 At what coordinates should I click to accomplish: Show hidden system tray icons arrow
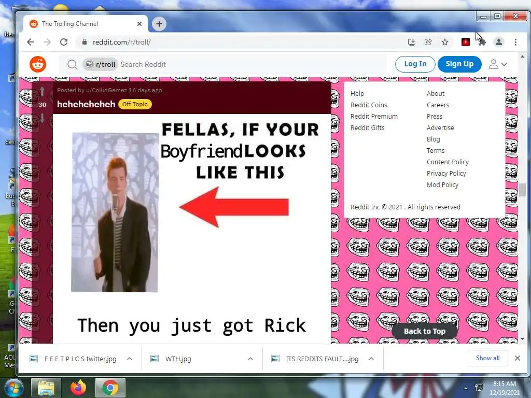[x=466, y=388]
